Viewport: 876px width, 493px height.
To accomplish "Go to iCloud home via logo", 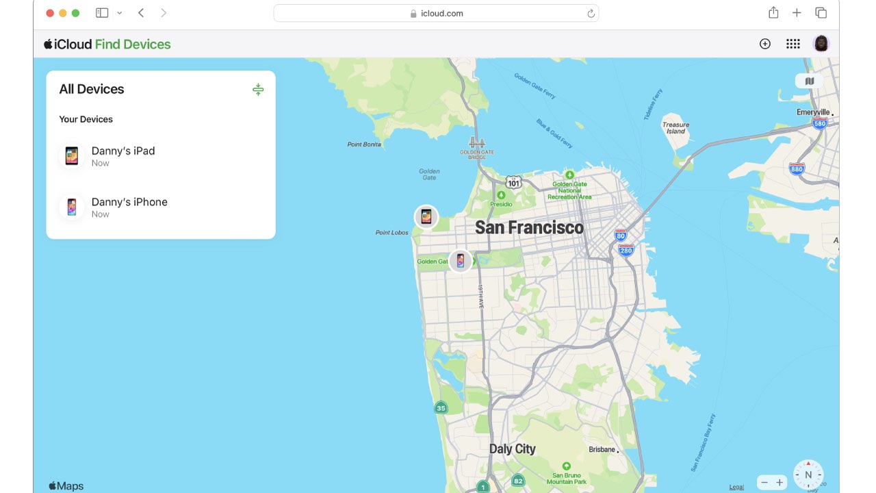I will [68, 45].
